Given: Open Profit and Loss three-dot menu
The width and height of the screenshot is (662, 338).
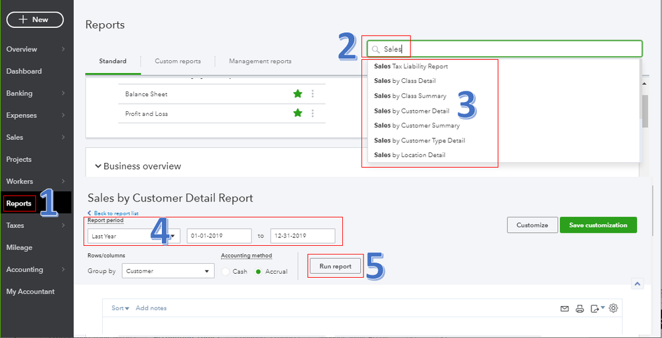Looking at the screenshot, I should tap(313, 114).
